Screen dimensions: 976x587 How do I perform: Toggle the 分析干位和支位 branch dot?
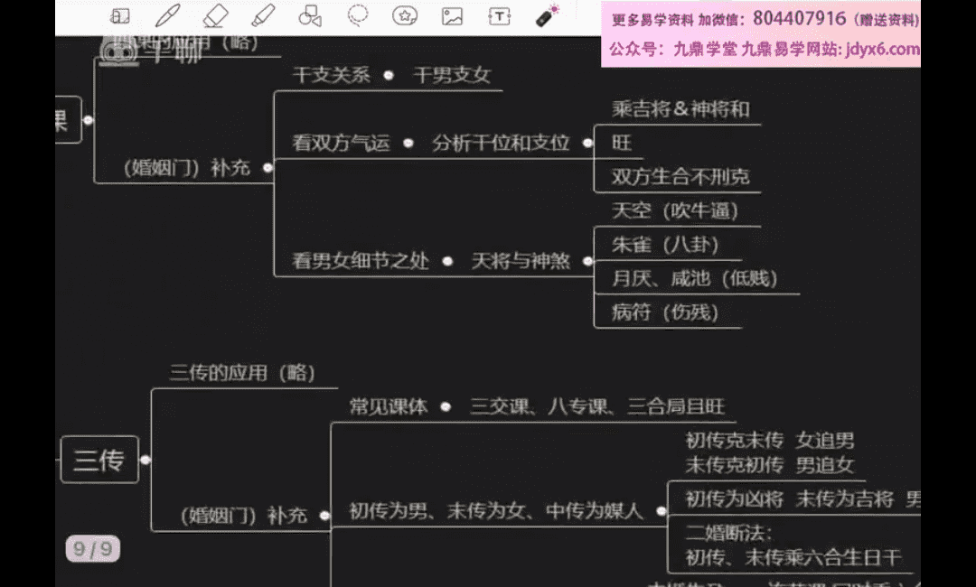pos(587,144)
